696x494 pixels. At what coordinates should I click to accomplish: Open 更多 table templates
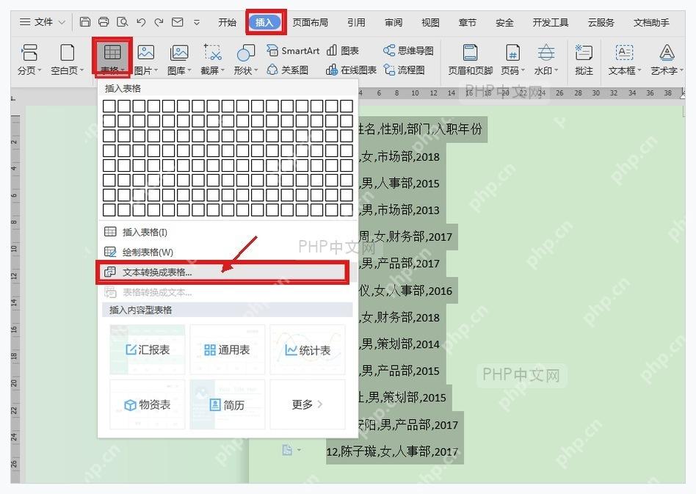(307, 404)
